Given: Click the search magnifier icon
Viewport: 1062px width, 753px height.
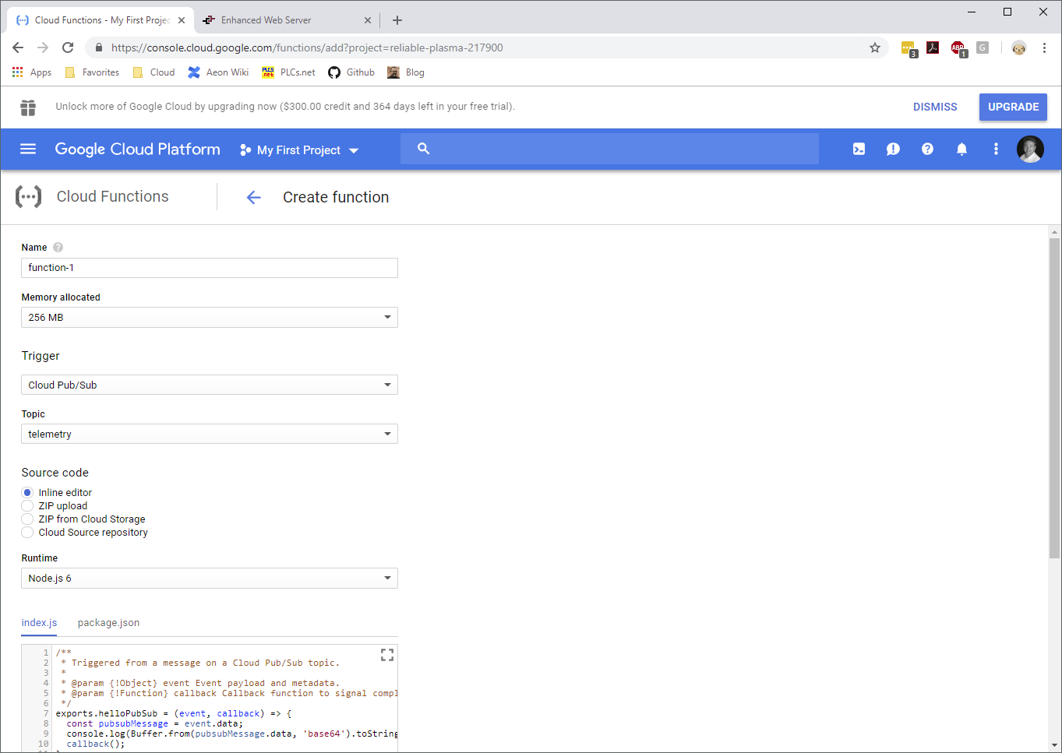Looking at the screenshot, I should (x=423, y=148).
